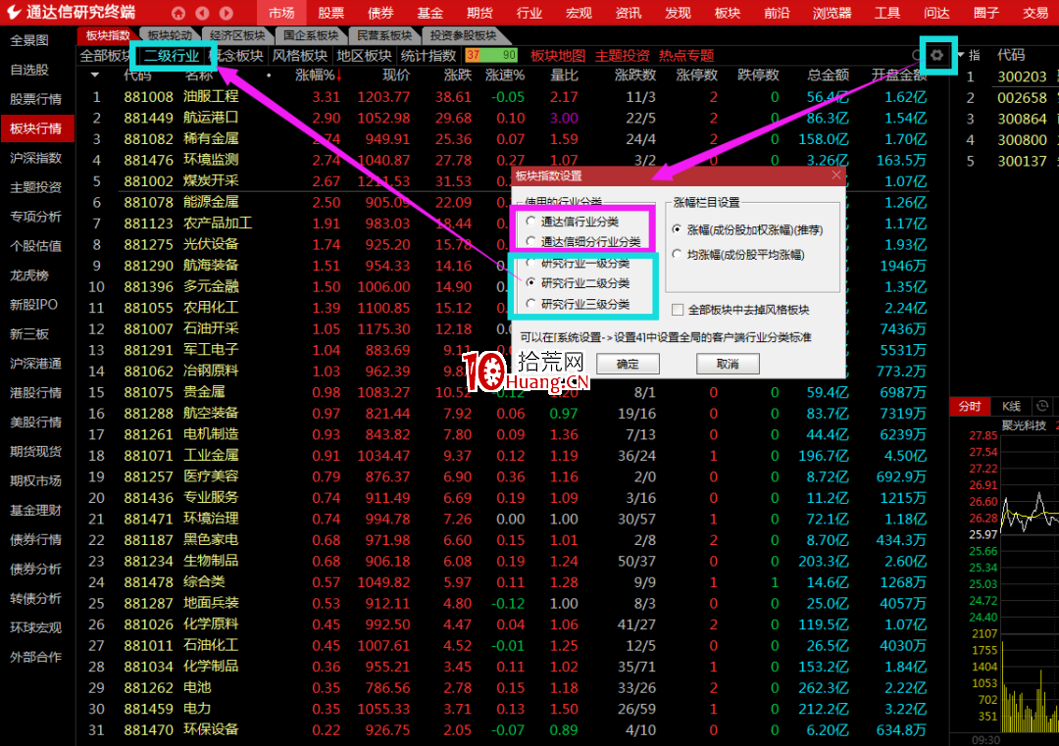Open 新股IPO in left sidebar
1059x746 pixels.
(x=33, y=305)
